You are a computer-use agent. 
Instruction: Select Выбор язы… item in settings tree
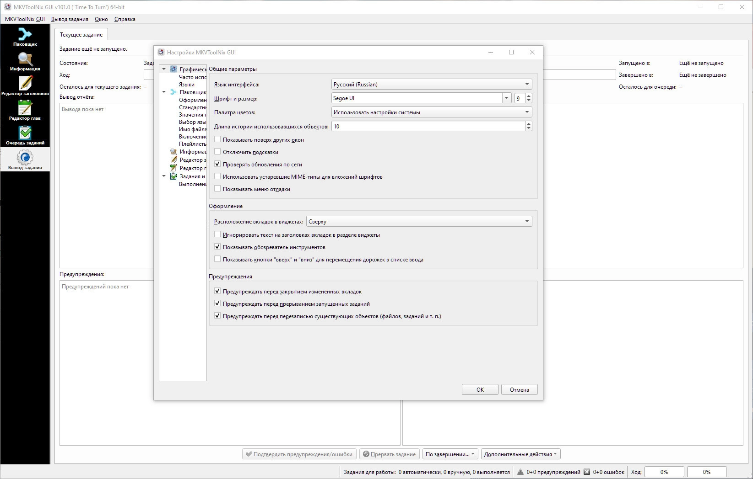pos(193,122)
